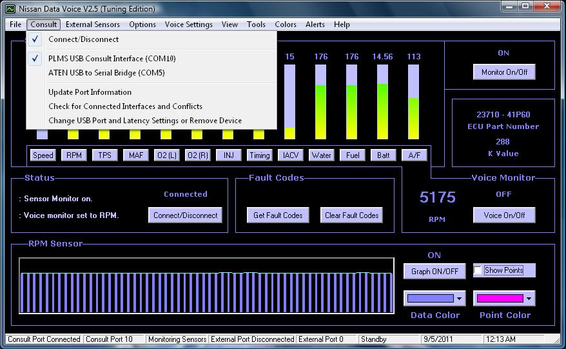This screenshot has width=566, height=349.
Task: Click the TPS sensor button
Action: [x=104, y=155]
